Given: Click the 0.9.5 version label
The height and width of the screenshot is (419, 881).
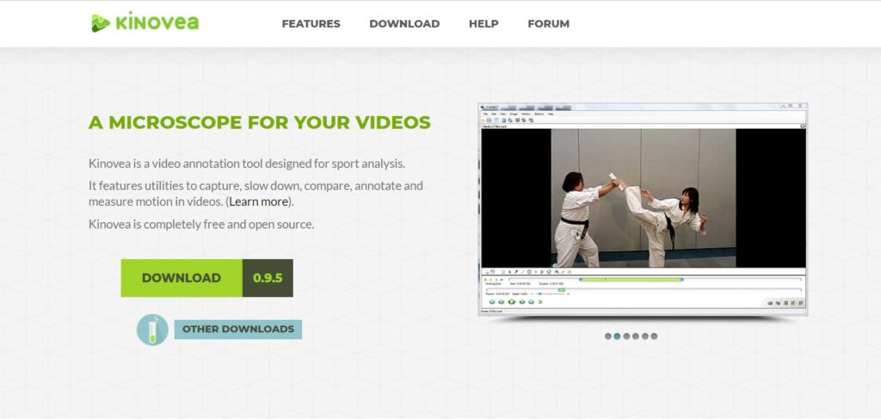Looking at the screenshot, I should pyautogui.click(x=268, y=278).
